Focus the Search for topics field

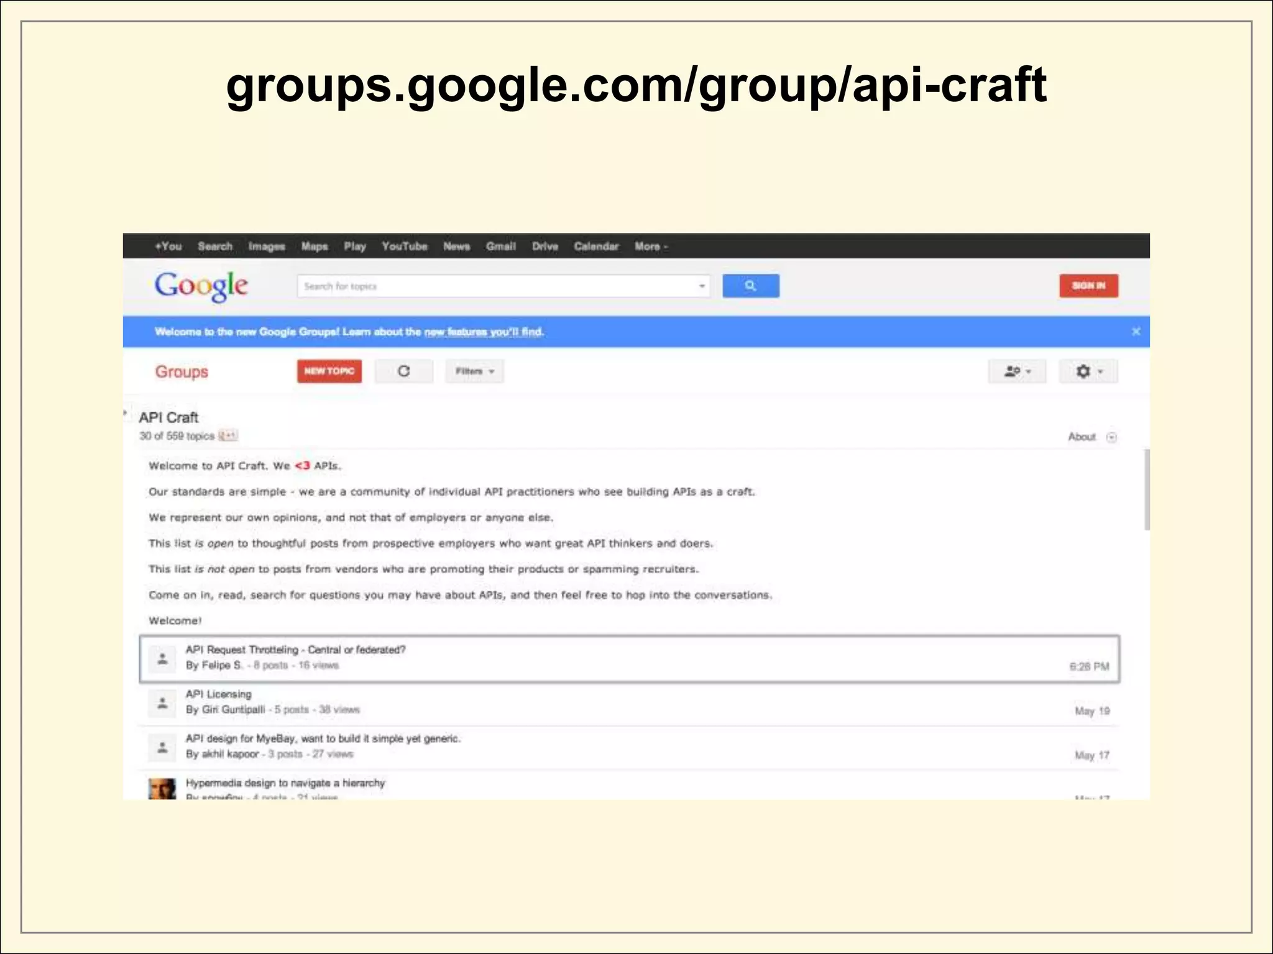(x=497, y=286)
